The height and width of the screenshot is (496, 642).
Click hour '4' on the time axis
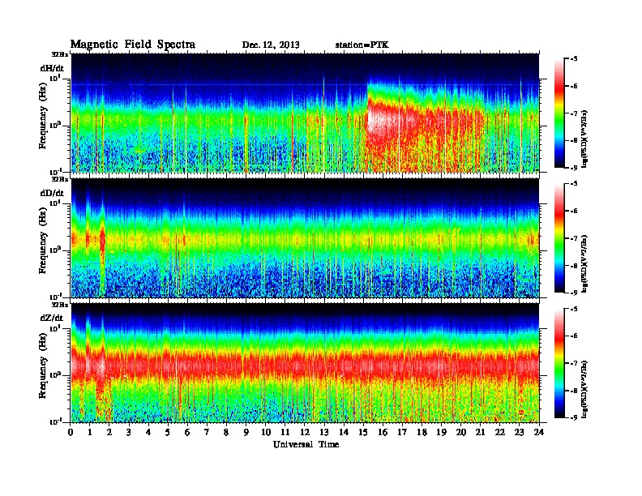(x=148, y=432)
